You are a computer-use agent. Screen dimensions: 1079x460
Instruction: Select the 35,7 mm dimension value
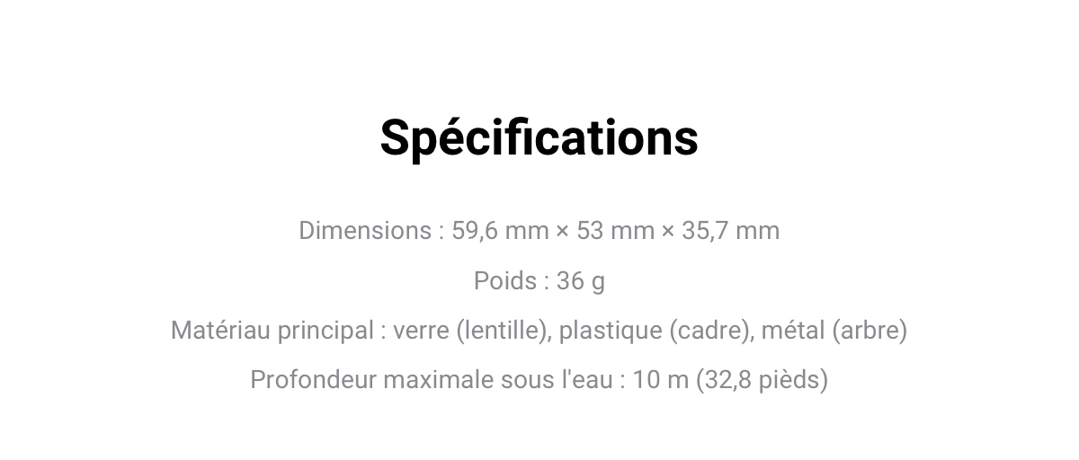pos(731,231)
